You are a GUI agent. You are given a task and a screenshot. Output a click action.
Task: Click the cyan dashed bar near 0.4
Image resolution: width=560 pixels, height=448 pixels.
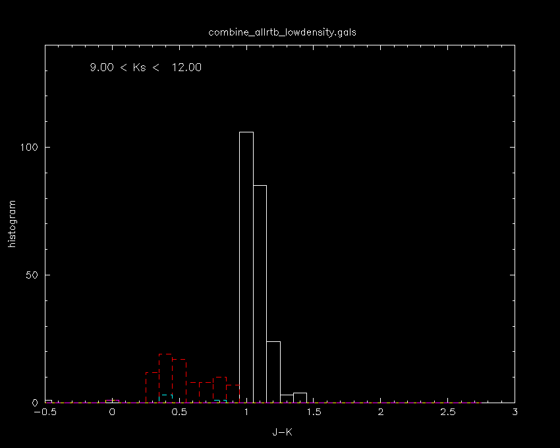click(x=166, y=399)
